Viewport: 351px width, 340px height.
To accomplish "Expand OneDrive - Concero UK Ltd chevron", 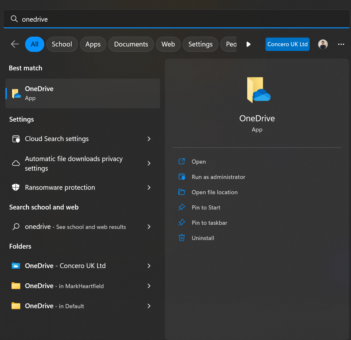I will pyautogui.click(x=149, y=266).
